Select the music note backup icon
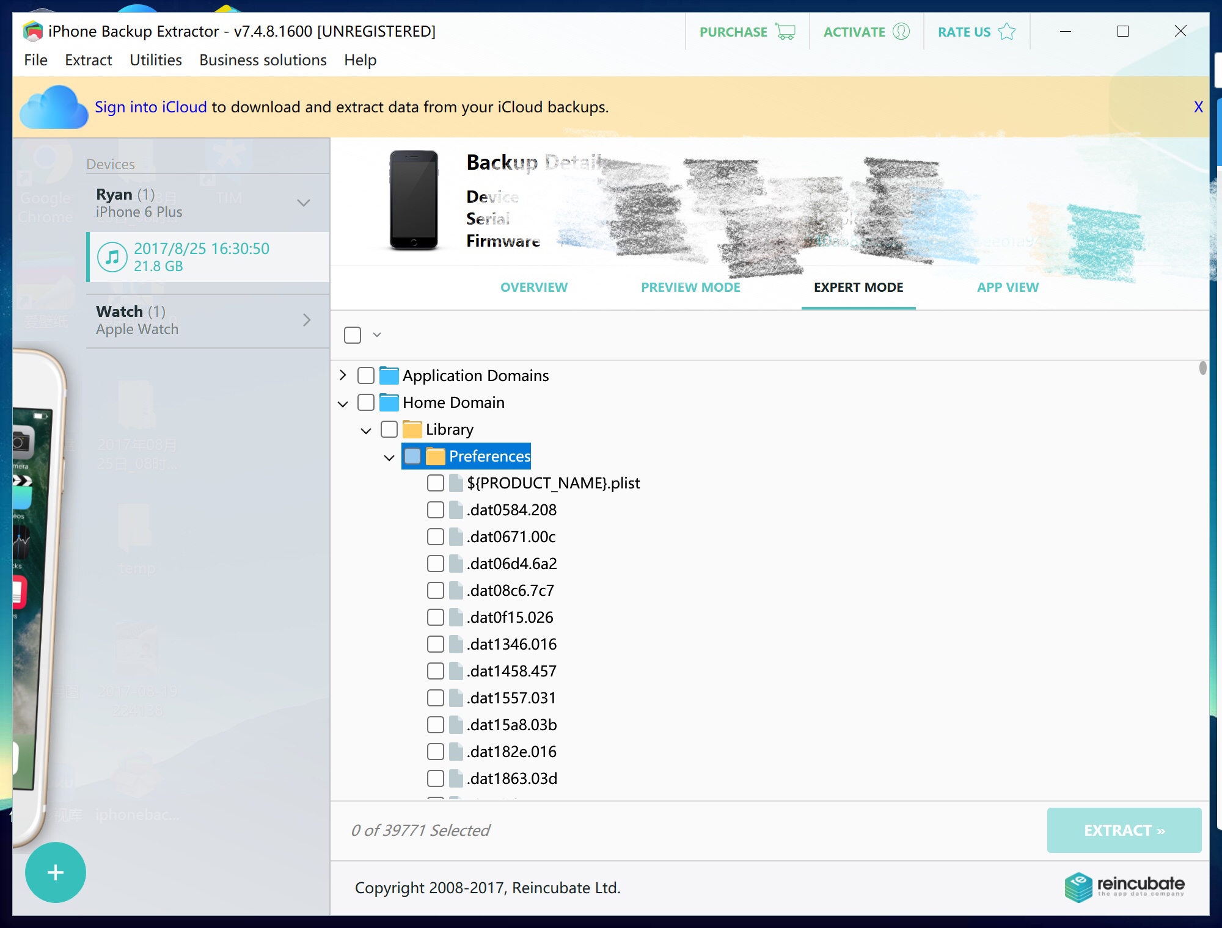This screenshot has height=928, width=1222. point(112,257)
